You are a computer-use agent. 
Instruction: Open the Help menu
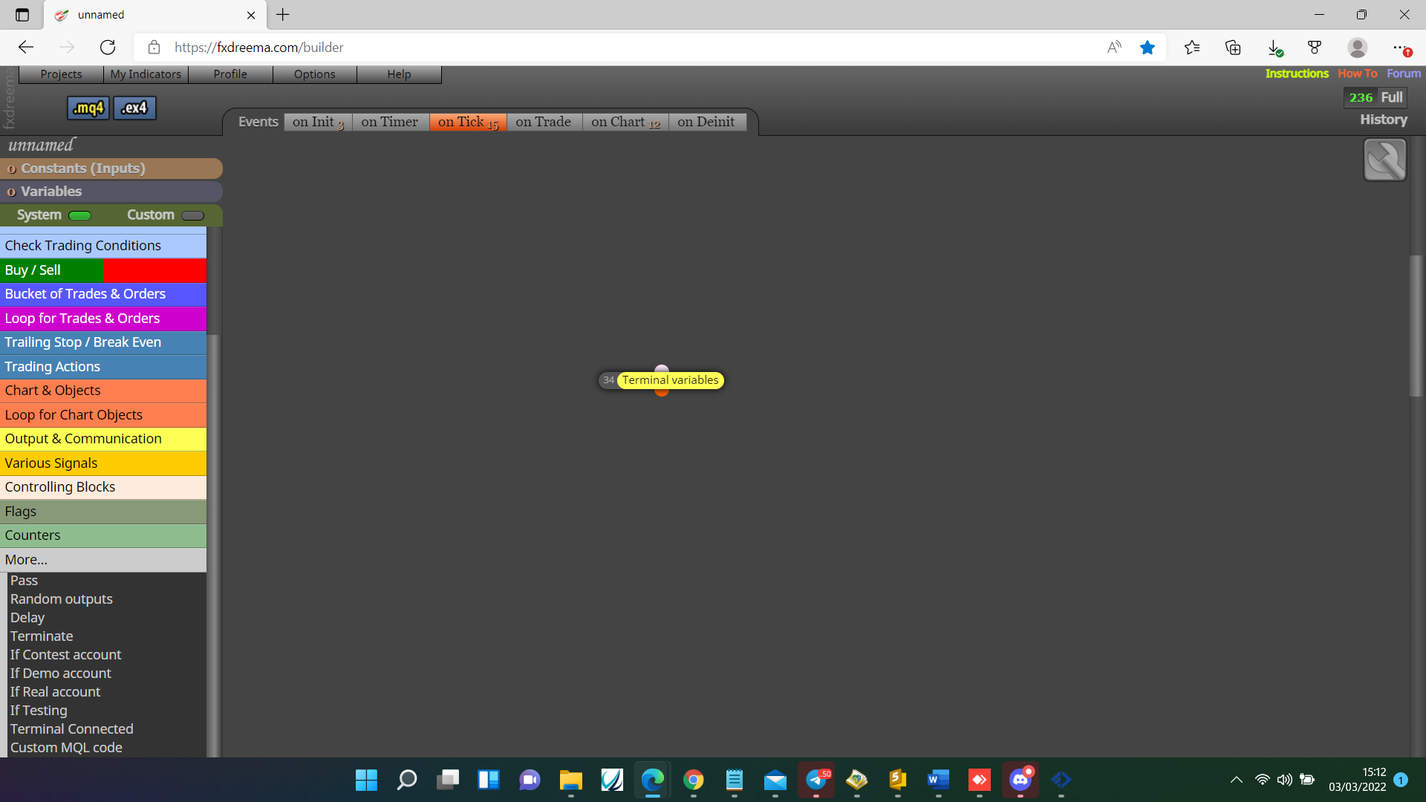[399, 74]
